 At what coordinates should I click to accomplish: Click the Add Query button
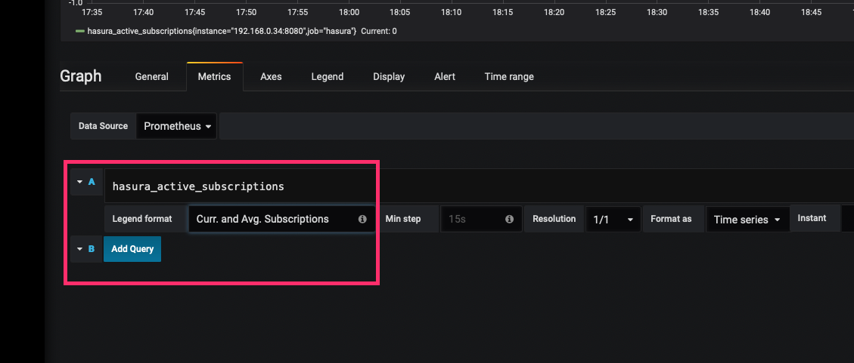(x=132, y=249)
